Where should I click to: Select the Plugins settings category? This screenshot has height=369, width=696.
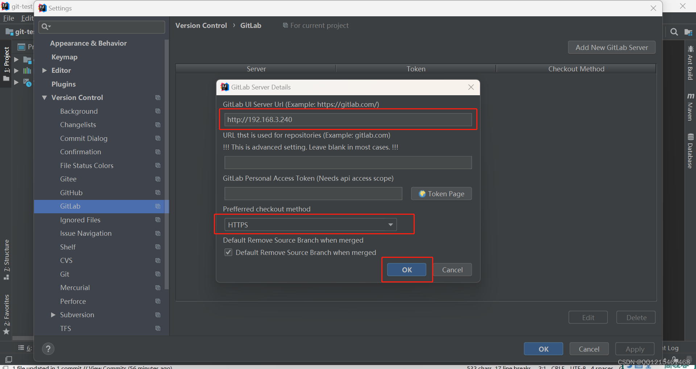pyautogui.click(x=63, y=84)
